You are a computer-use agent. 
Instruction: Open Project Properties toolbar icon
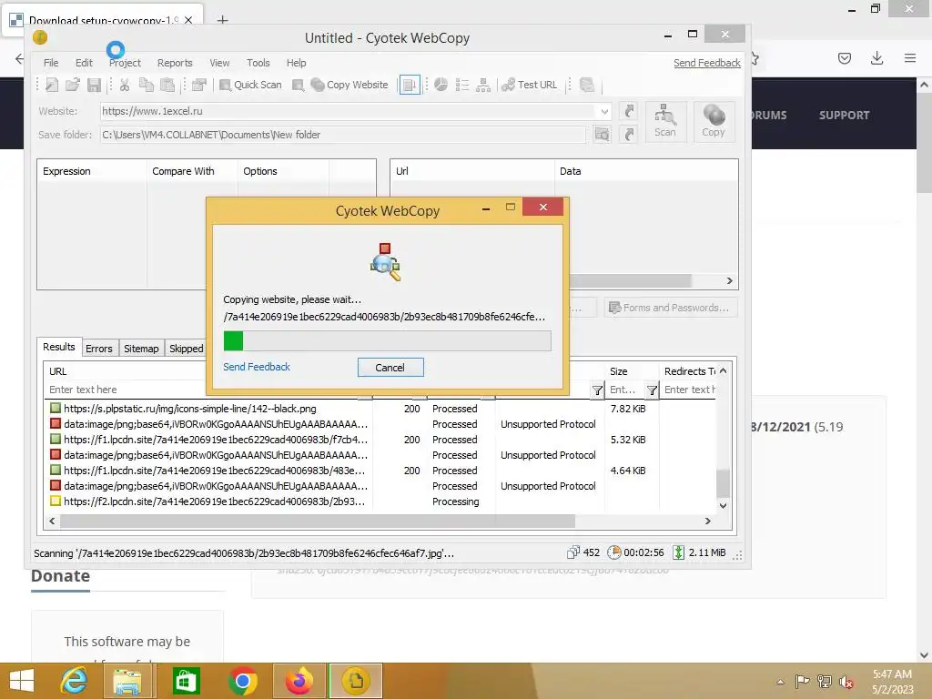coord(199,85)
